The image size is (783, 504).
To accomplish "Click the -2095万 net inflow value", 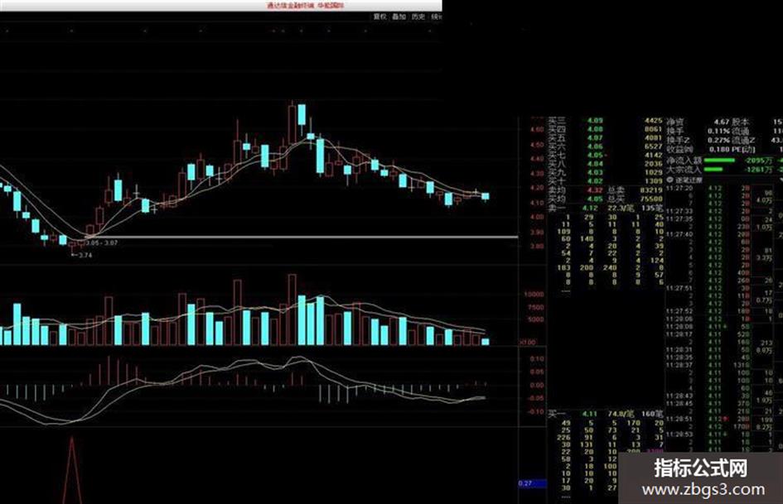I will coord(758,161).
